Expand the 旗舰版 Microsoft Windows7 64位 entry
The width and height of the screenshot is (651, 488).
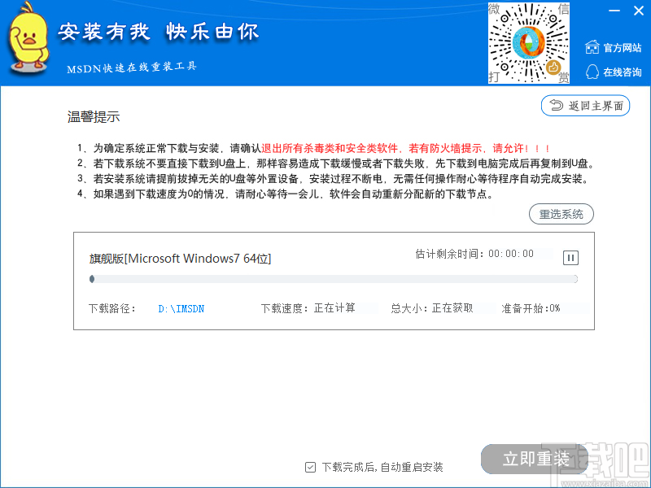183,258
